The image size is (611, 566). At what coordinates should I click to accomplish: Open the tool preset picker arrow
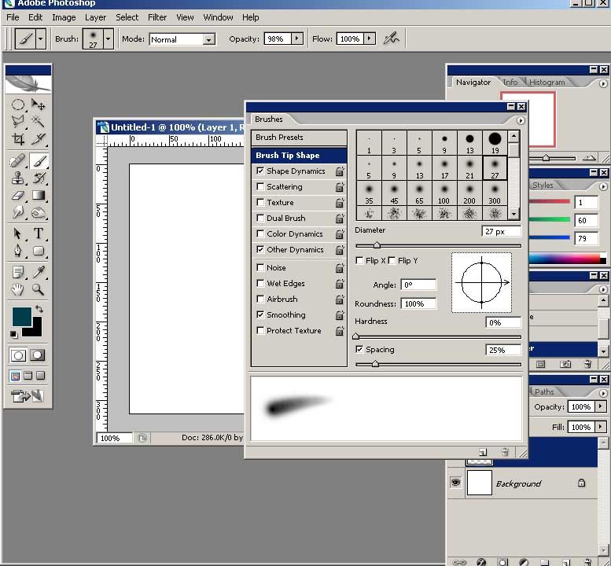[x=41, y=39]
